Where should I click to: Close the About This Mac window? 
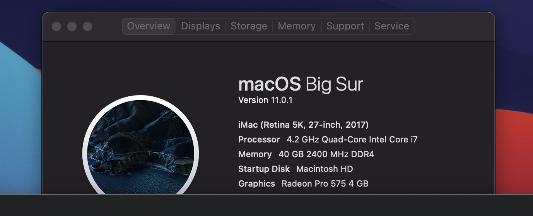pos(56,26)
